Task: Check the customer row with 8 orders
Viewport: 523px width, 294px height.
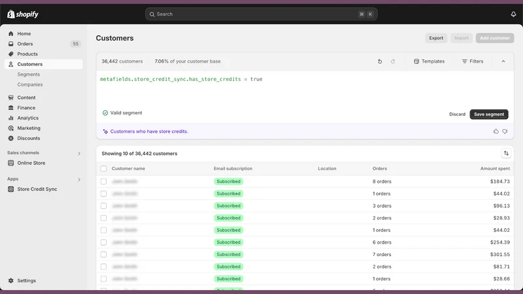Action: [104, 182]
